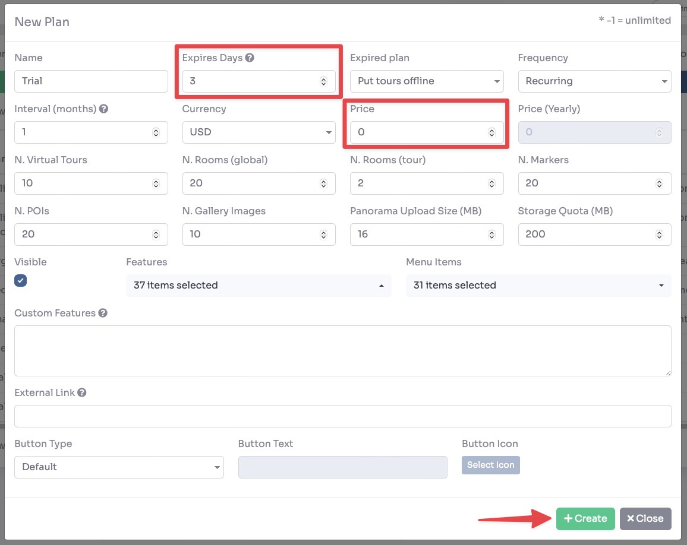Expand the Menu Items selector with 31 items

(661, 286)
